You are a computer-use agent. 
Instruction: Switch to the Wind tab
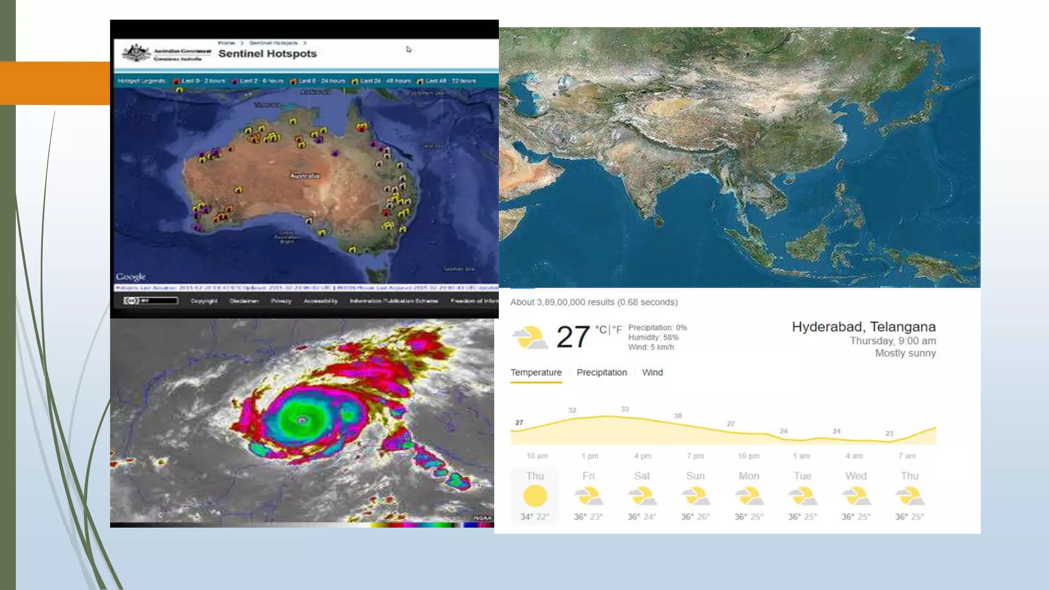652,372
